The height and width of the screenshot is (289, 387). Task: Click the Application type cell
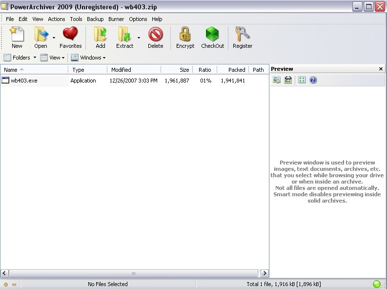pyautogui.click(x=83, y=81)
